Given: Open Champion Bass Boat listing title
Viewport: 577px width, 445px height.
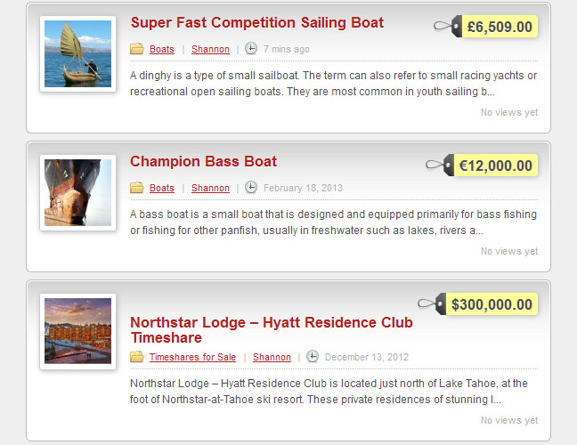Looking at the screenshot, I should point(204,161).
